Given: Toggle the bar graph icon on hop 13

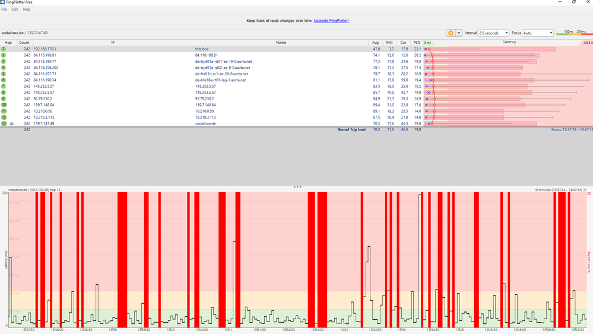Looking at the screenshot, I should click(x=12, y=123).
